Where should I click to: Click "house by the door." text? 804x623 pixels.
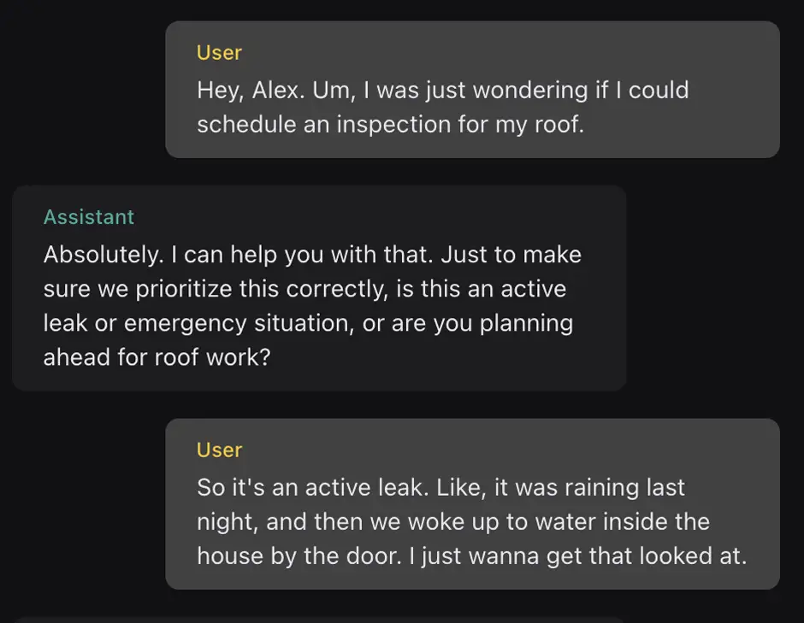281,556
